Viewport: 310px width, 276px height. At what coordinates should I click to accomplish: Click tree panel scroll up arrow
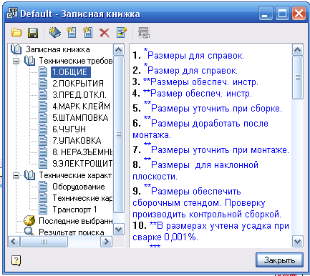(x=118, y=50)
